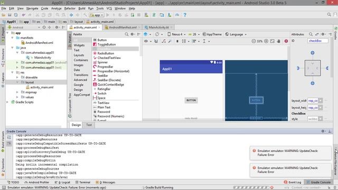
Task: Switch to Text tab of layout editor
Action: (89, 125)
